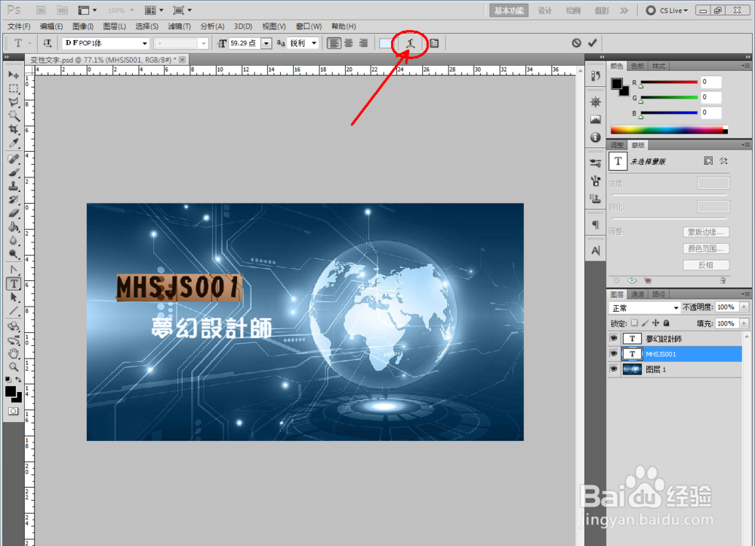Toggle lock image pixels
Viewport: 755px width, 546px height.
point(646,323)
